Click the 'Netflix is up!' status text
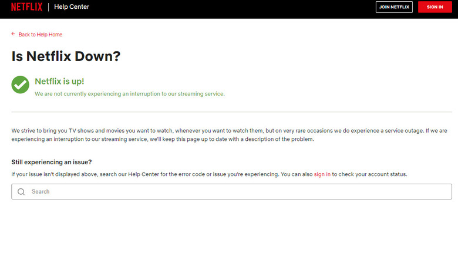458x257 pixels. [x=59, y=81]
